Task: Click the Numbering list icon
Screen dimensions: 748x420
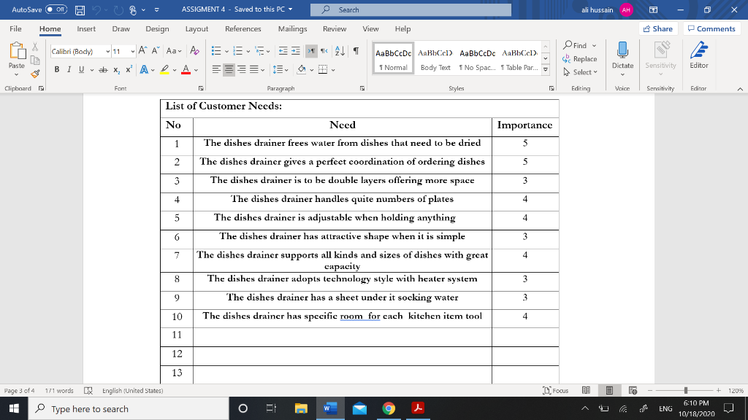Action: coord(237,51)
